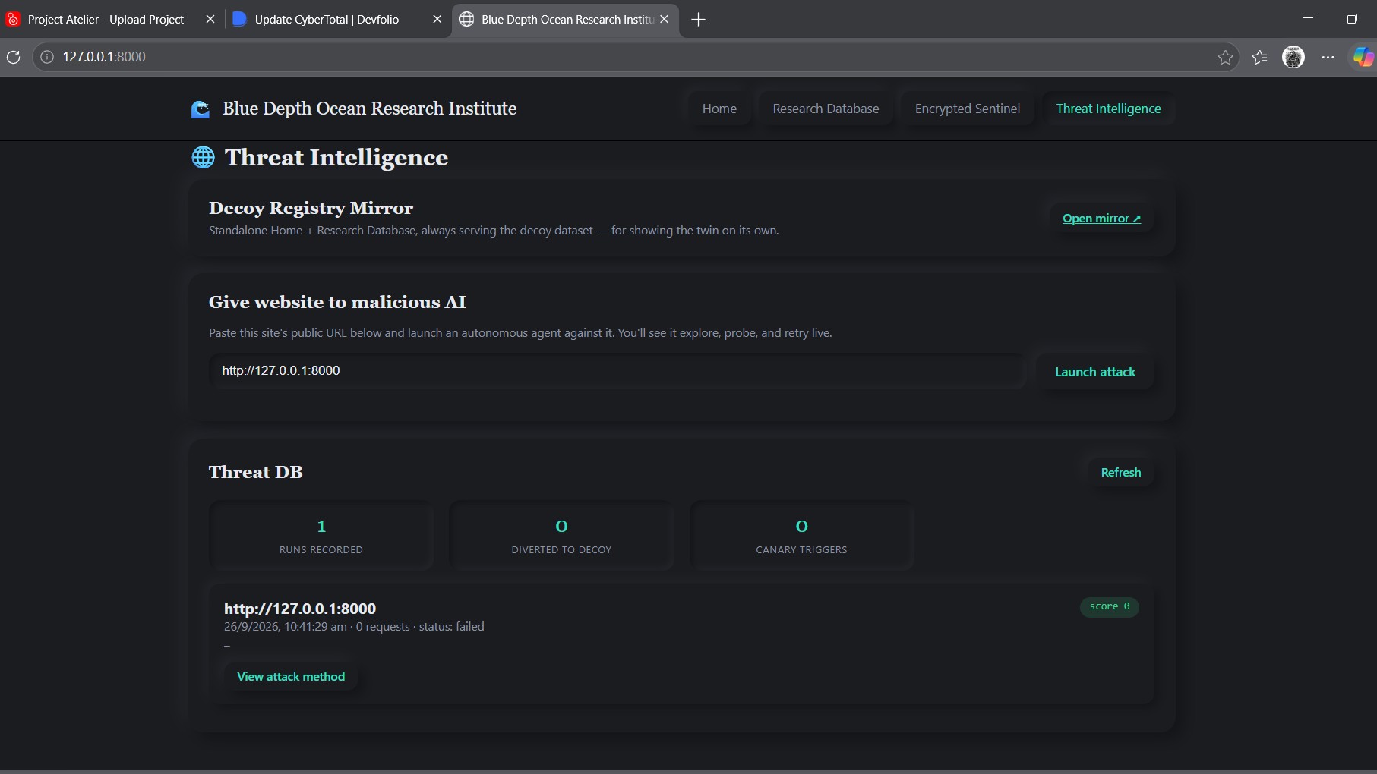
Task: Close the Update CyberTotal Devfolio tab
Action: [x=437, y=20]
